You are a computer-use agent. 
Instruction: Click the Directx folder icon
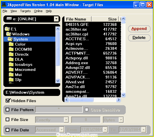tap(11, 54)
